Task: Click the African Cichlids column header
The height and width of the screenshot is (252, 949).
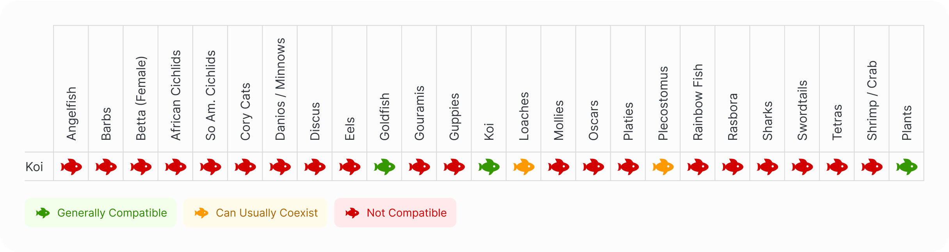Action: pyautogui.click(x=176, y=95)
